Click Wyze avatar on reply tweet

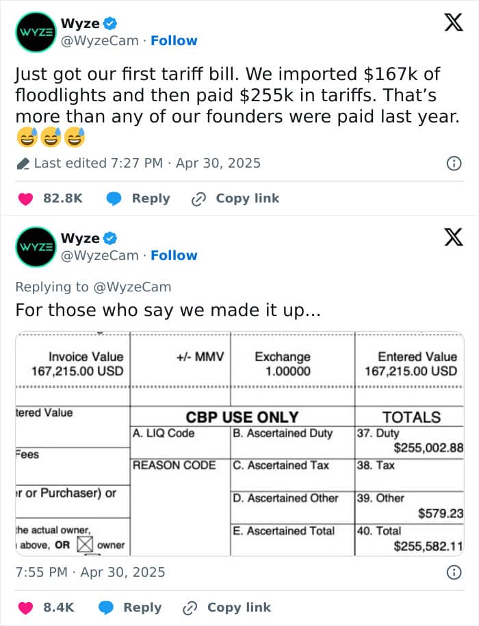[x=36, y=247]
